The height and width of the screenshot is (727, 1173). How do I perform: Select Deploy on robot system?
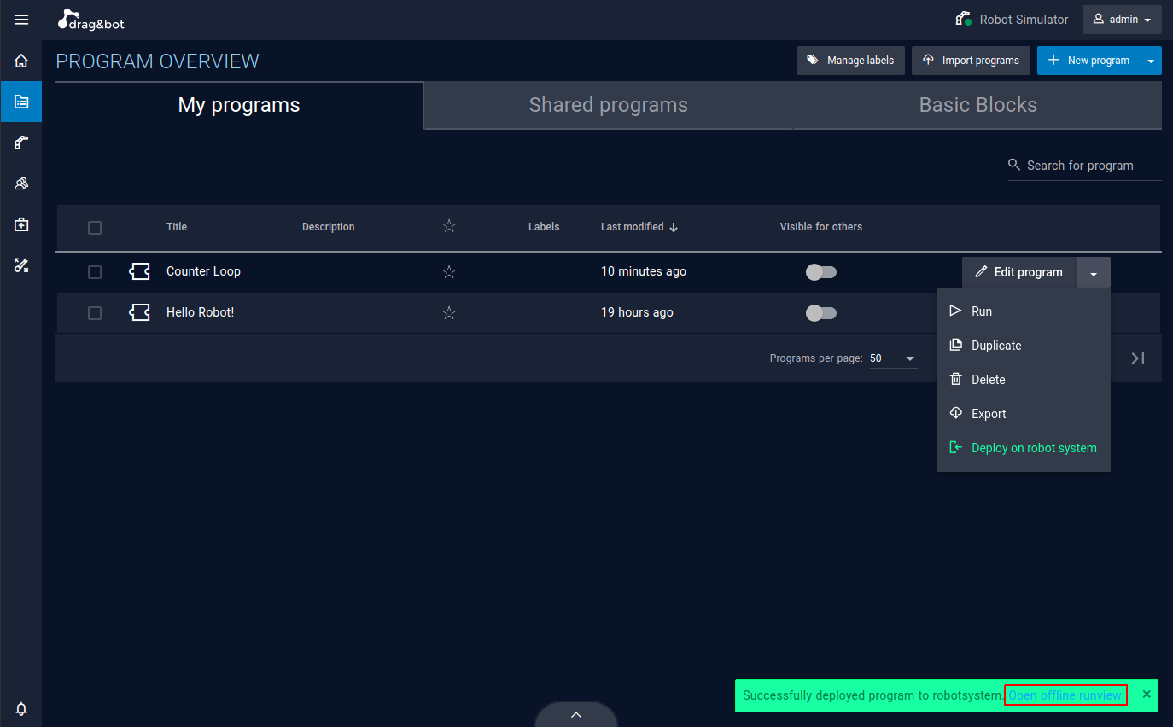(x=1024, y=448)
